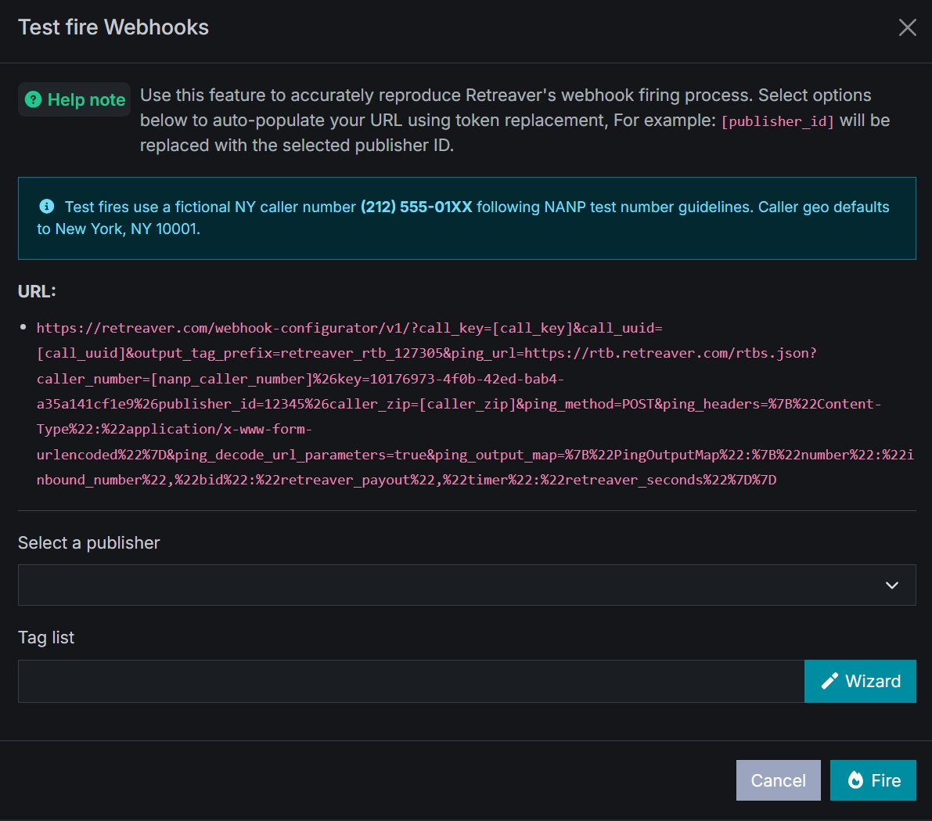Click the info circle icon in notice
This screenshot has width=932, height=821.
tap(46, 207)
